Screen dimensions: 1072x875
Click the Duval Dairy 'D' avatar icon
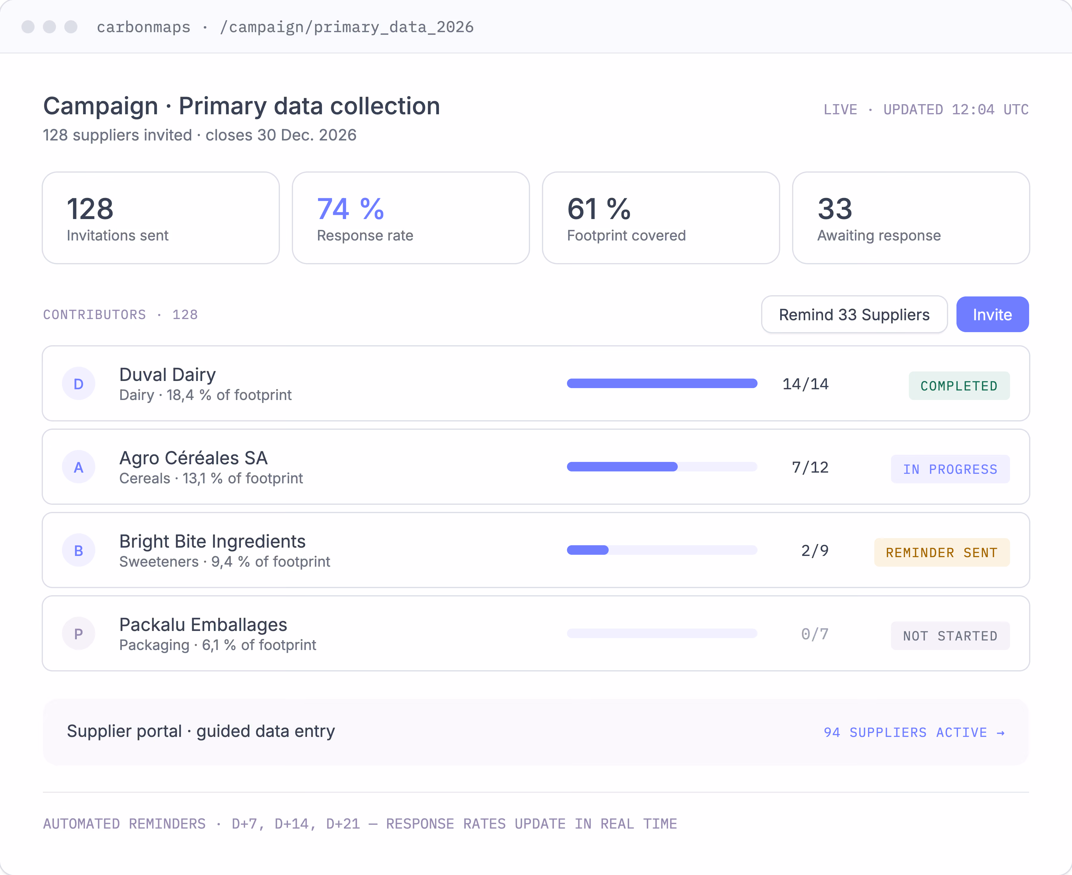pyautogui.click(x=79, y=384)
